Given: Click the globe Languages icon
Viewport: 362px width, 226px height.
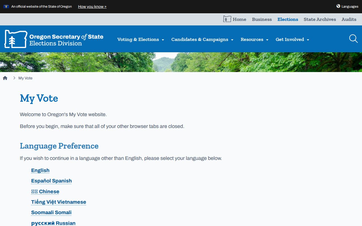Looking at the screenshot, I should 338,6.
